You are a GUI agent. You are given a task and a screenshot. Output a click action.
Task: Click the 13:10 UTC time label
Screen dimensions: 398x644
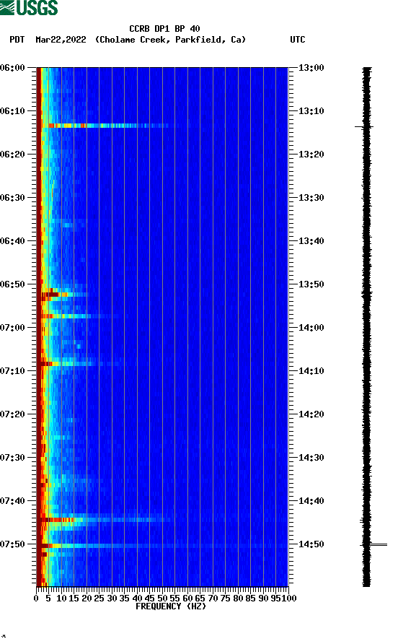[311, 111]
